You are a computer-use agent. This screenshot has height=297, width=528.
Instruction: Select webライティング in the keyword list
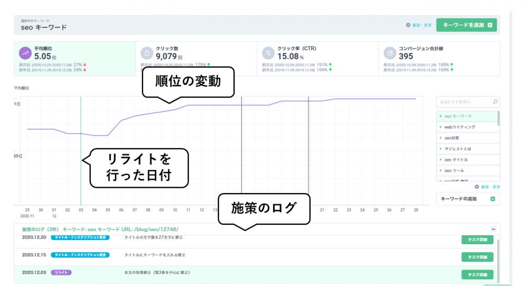point(467,127)
